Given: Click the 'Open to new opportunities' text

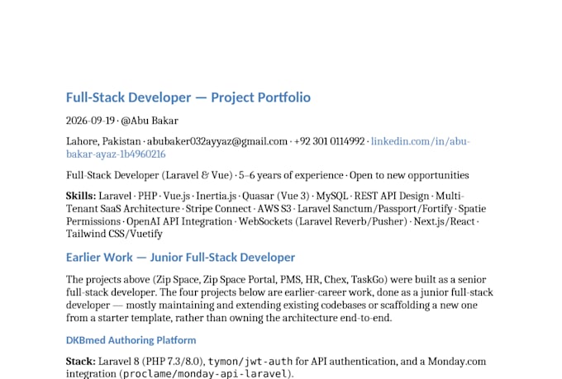Looking at the screenshot, I should (x=409, y=175).
